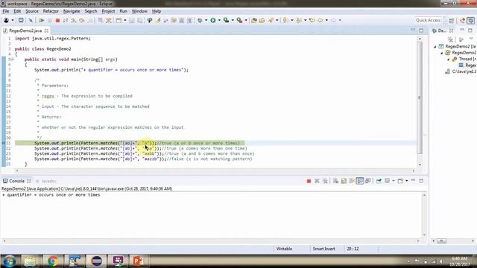477x268 pixels.
Task: Click the Step Over debug icon
Action: (82, 20)
